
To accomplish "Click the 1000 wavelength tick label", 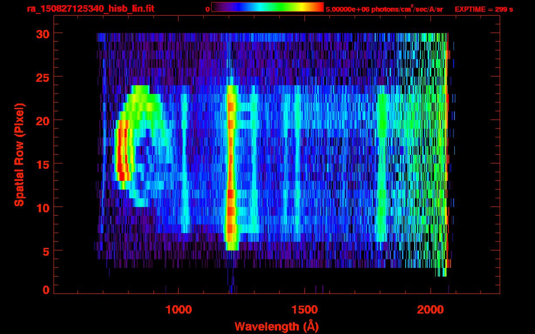I will 179,310.
